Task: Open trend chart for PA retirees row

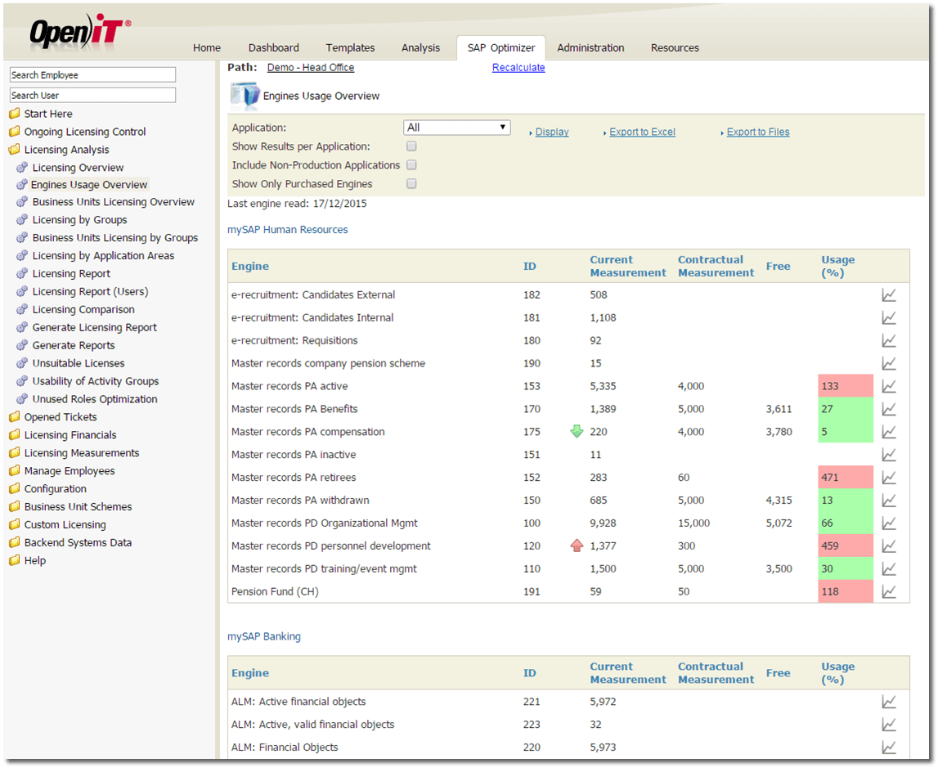Action: (889, 478)
